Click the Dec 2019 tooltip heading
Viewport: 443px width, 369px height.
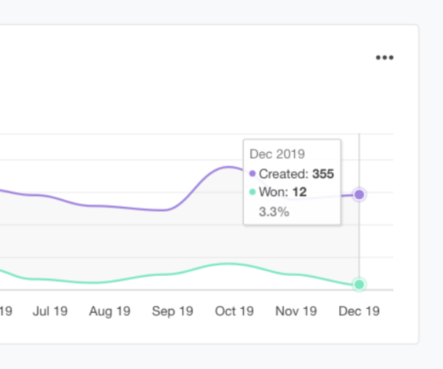[277, 154]
